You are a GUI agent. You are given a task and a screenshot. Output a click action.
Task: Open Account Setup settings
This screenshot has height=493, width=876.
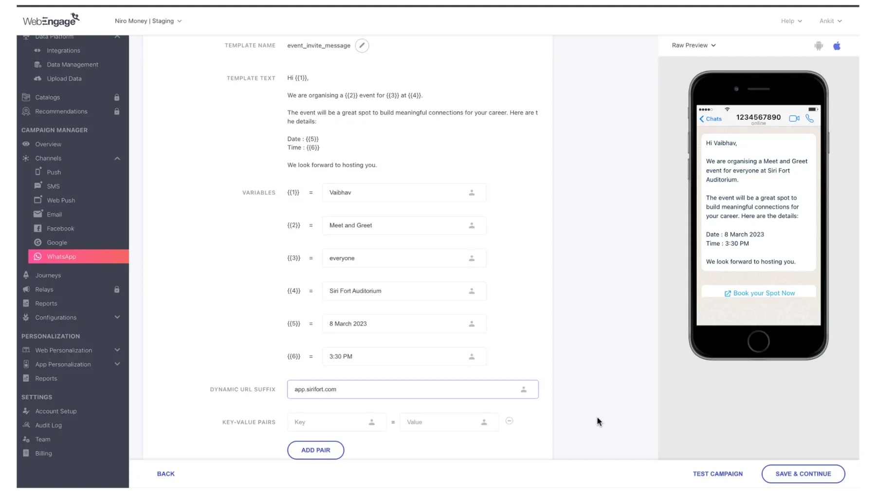point(55,411)
